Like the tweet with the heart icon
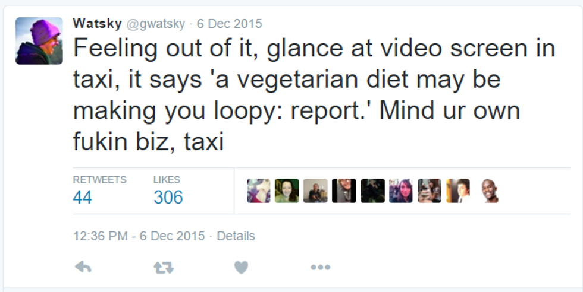This screenshot has width=583, height=292. pyautogui.click(x=241, y=268)
